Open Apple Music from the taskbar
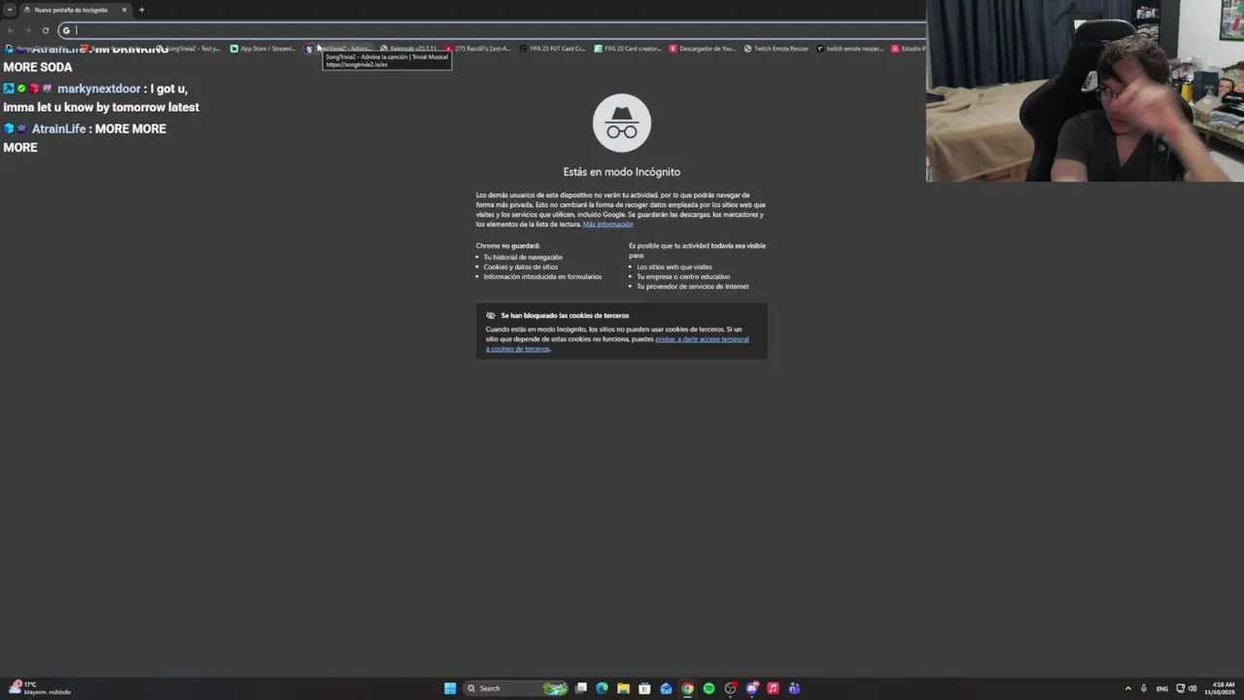The image size is (1244, 700). pyautogui.click(x=773, y=688)
